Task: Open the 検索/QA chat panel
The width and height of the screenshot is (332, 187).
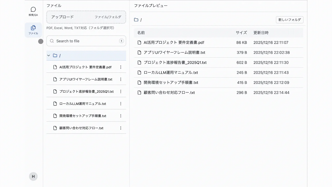Action: coord(33,11)
